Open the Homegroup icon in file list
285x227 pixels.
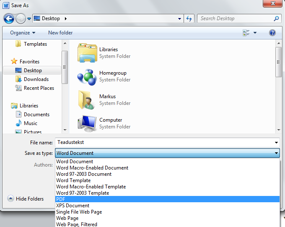(x=87, y=76)
